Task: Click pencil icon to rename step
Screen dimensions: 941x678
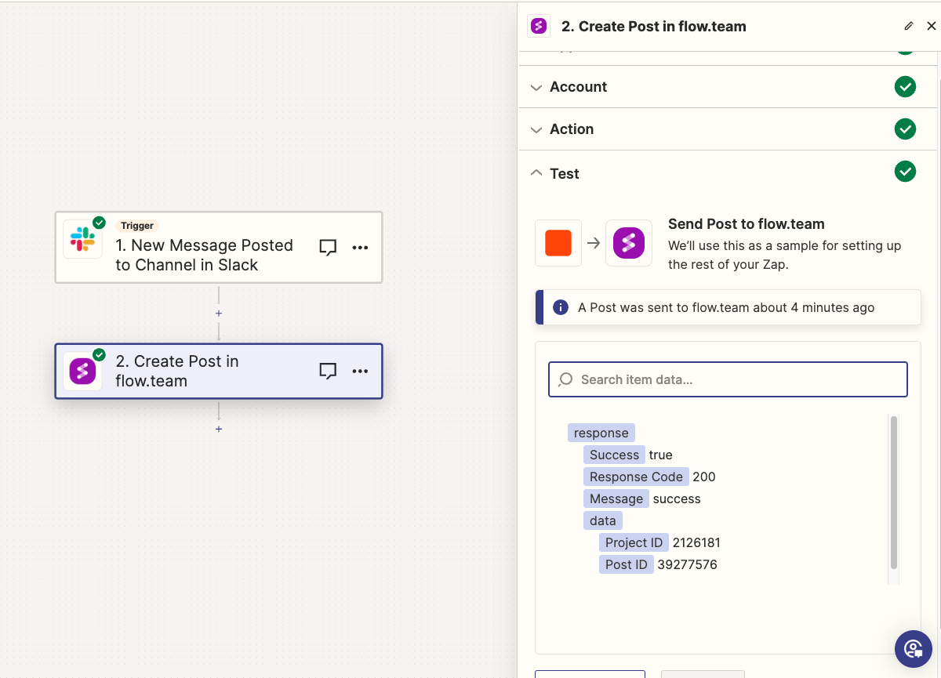Action: click(x=909, y=26)
